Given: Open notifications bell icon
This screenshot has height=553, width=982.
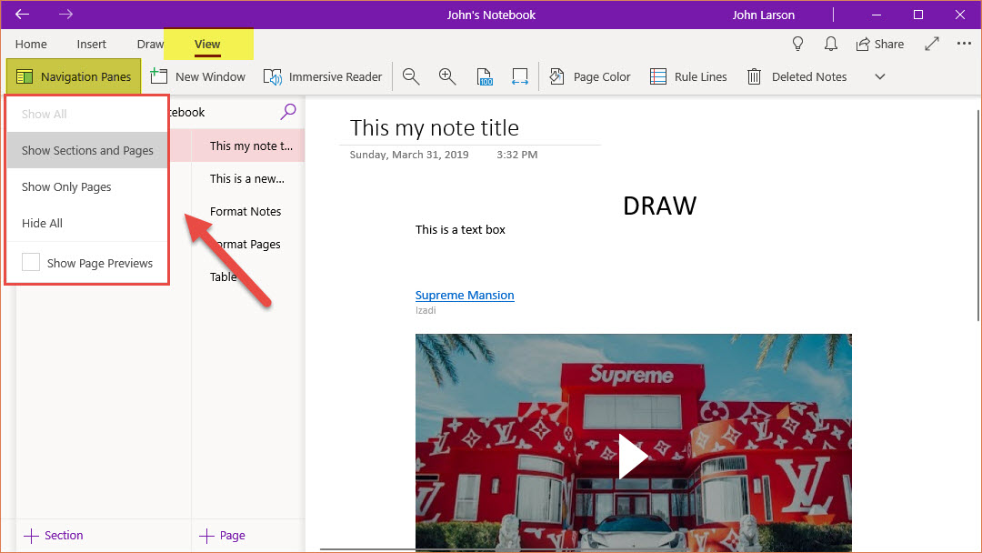Looking at the screenshot, I should (830, 44).
